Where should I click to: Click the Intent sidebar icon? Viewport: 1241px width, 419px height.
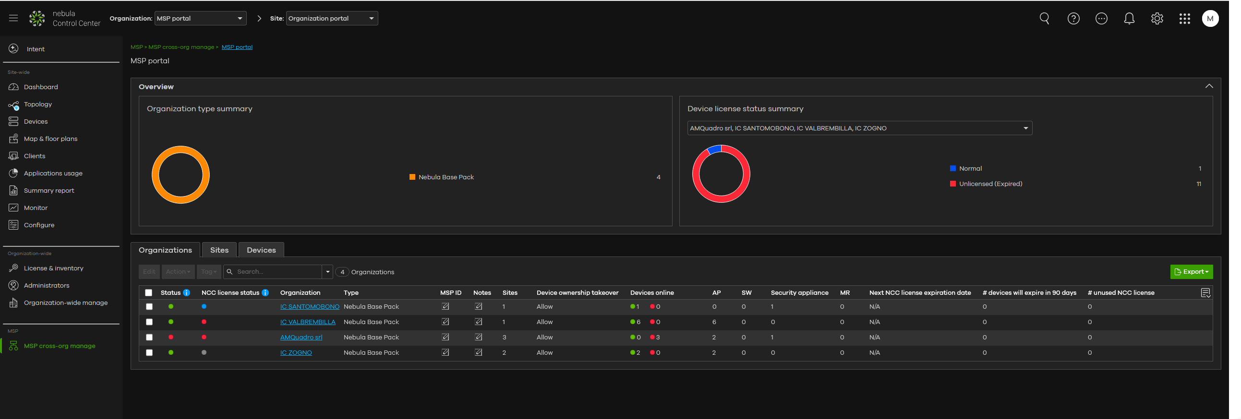pos(13,48)
